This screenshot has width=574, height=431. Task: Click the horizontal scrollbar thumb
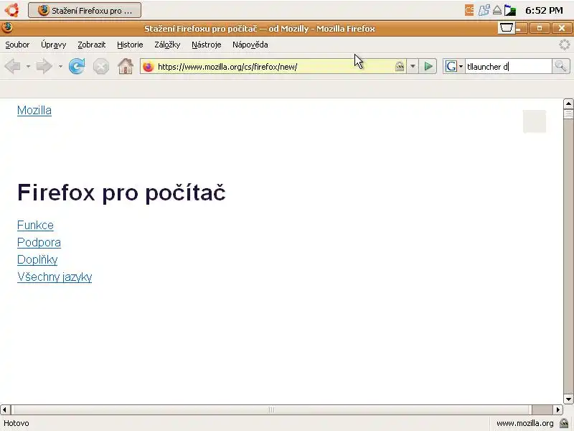click(x=271, y=409)
